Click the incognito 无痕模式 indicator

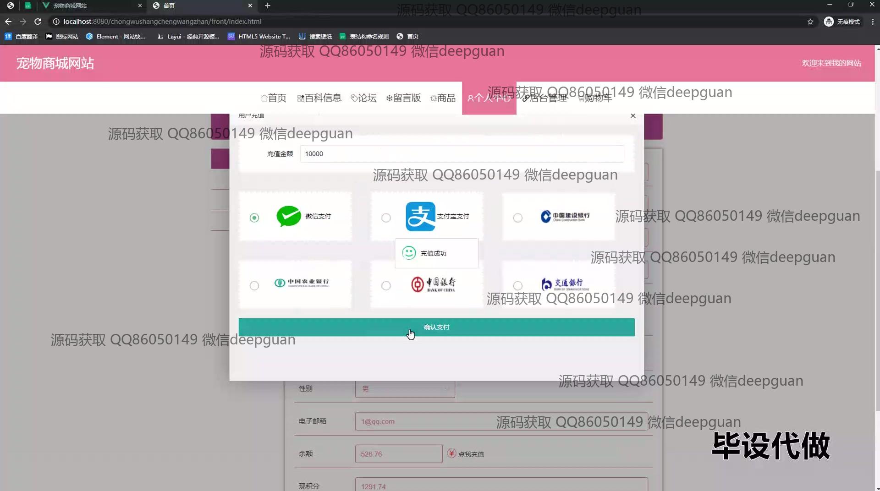[x=842, y=22]
